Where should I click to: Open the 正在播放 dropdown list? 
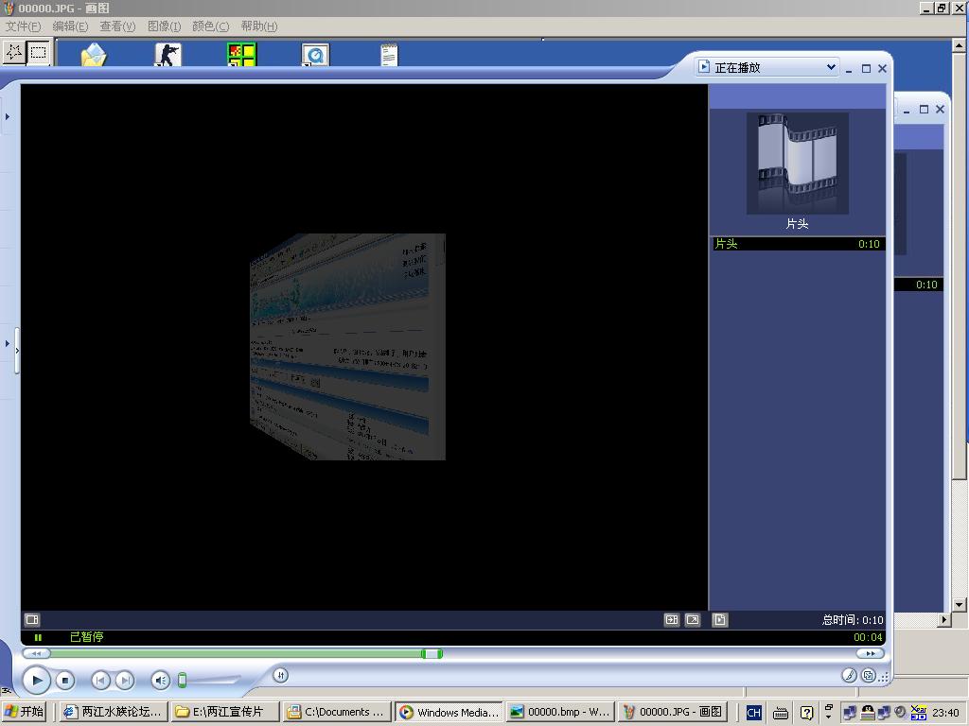coord(831,67)
